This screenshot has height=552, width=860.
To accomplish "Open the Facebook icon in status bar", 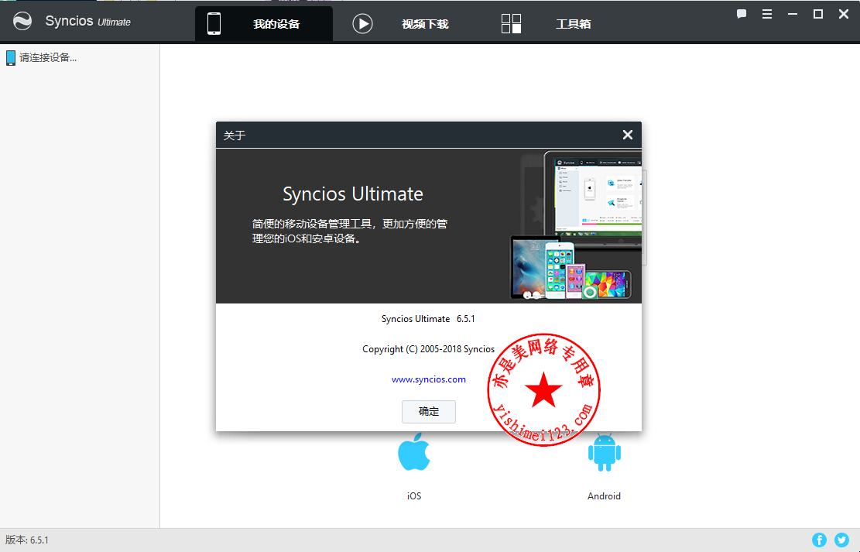I will [x=820, y=540].
